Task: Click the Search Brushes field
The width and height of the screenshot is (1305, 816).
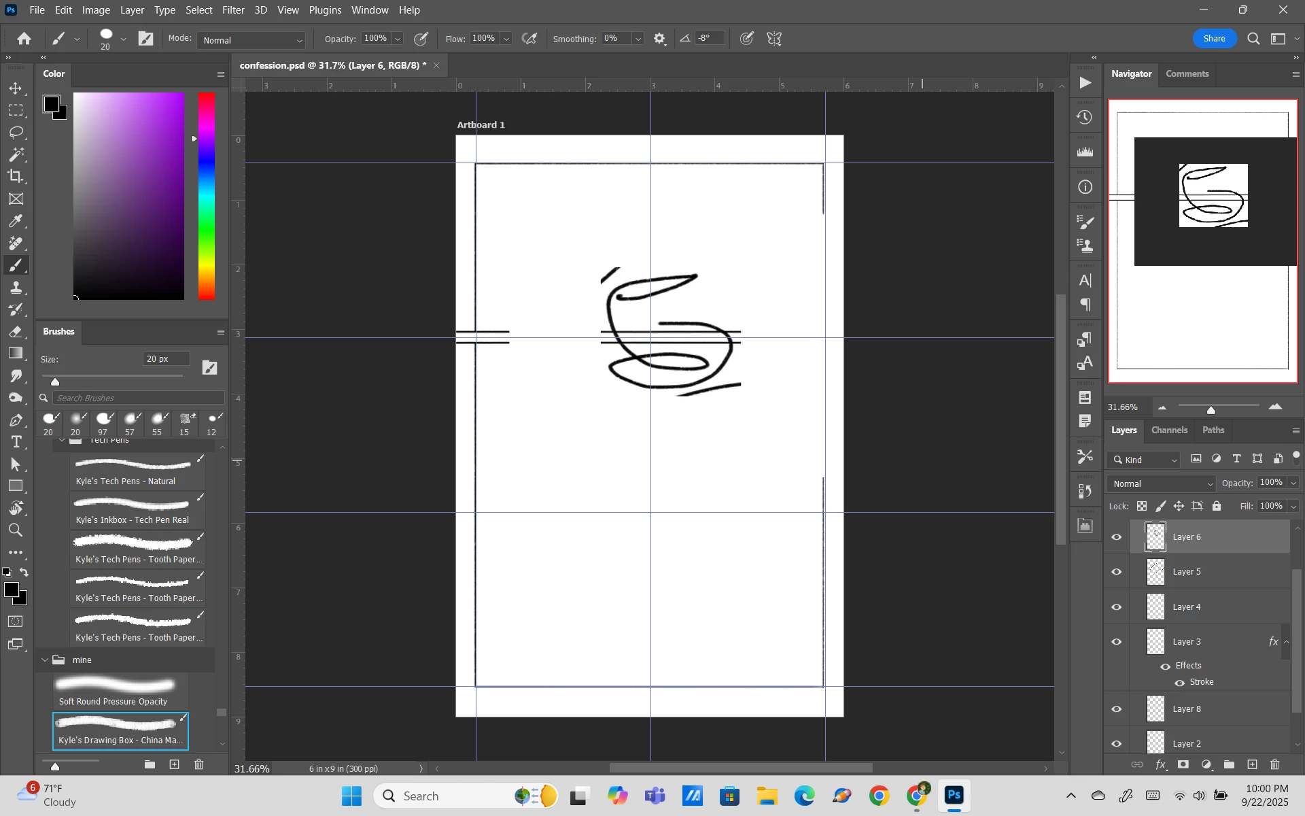Action: [x=138, y=398]
